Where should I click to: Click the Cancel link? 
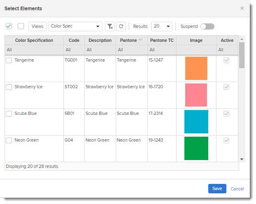237,189
